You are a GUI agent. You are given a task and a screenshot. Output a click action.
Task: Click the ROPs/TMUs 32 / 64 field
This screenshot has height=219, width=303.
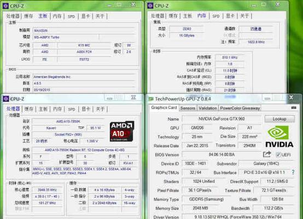(x=195, y=172)
